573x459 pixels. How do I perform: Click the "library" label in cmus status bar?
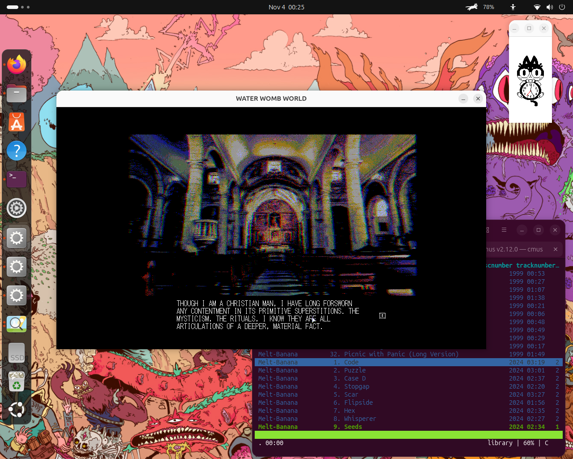pos(500,443)
